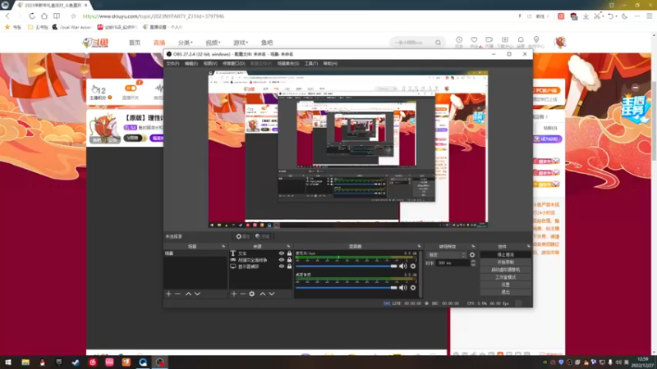Unlock the 战锤III全面战争 source with its lock icon

click(289, 260)
